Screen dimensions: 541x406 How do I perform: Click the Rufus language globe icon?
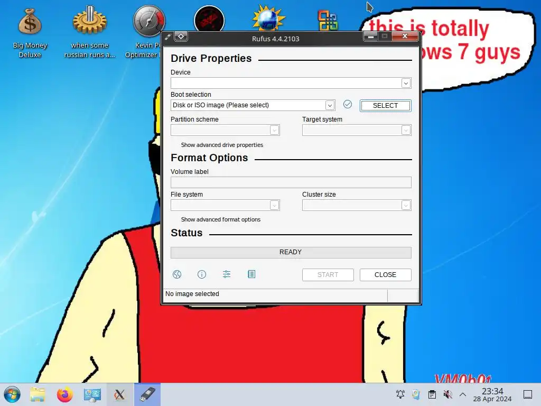[177, 274]
